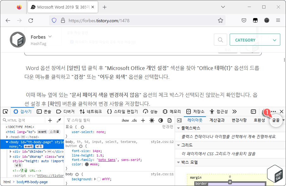Viewport: 286px width, 186px height.
Task: Open the Network (네트워크) tab
Action: point(91,112)
